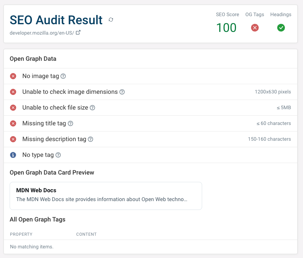The height and width of the screenshot is (258, 303).
Task: Show help for No type tag
Action: pos(58,155)
